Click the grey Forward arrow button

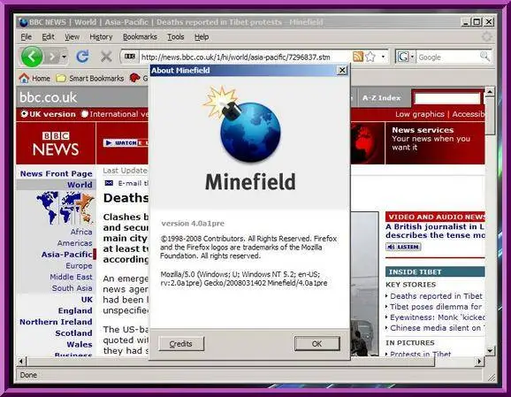[x=52, y=57]
